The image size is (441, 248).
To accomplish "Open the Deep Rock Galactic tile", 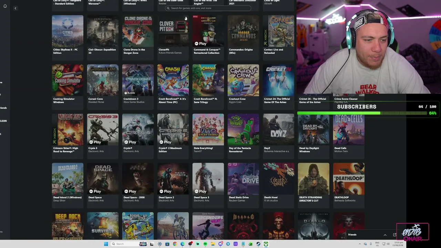I will (x=68, y=226).
